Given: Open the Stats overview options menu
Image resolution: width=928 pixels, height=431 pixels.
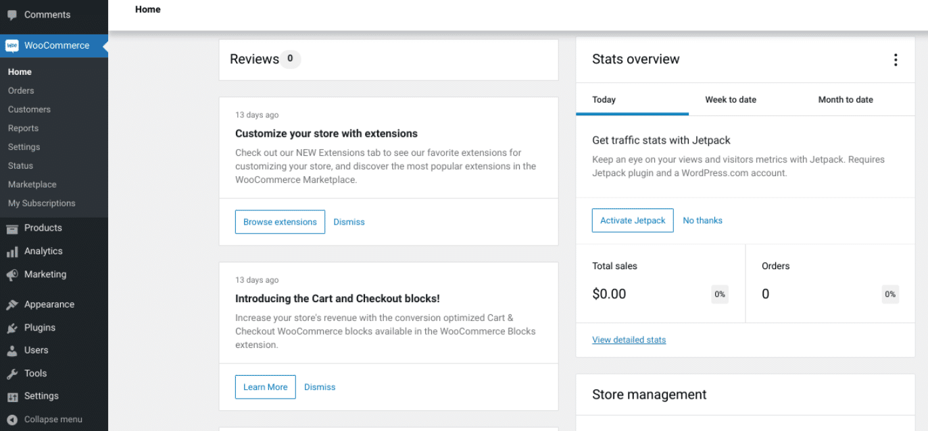Looking at the screenshot, I should pyautogui.click(x=895, y=59).
